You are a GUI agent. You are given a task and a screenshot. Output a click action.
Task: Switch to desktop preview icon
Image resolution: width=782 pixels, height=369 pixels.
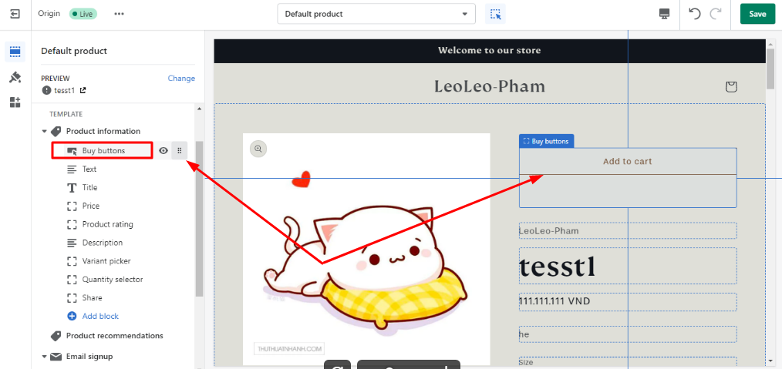(664, 14)
